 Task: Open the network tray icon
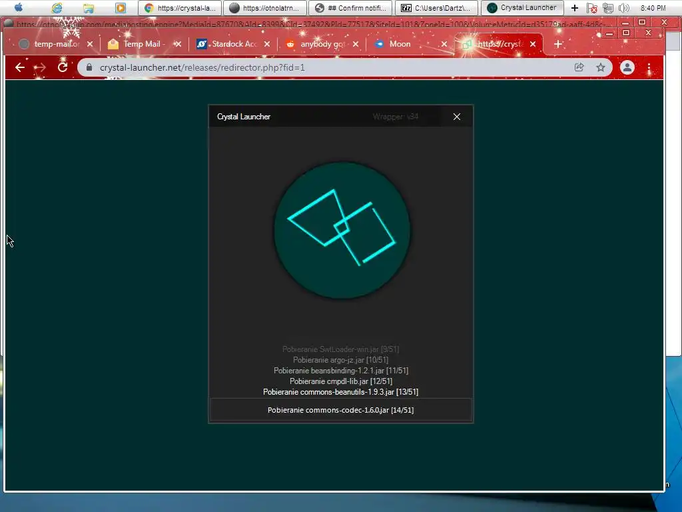coord(607,8)
